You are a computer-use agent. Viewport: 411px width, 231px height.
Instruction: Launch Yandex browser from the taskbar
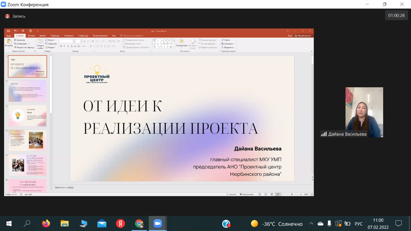(x=120, y=224)
